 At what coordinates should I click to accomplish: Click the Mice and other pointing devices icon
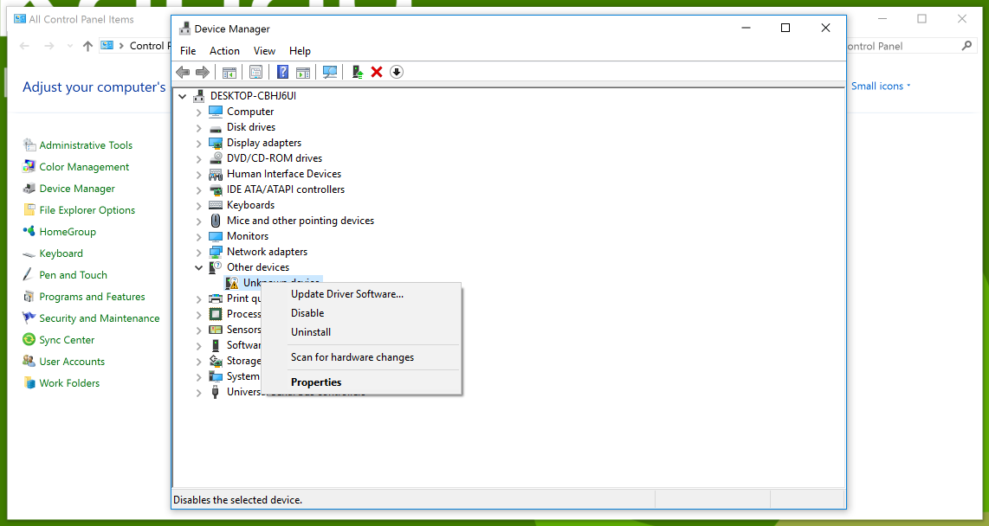coord(216,221)
